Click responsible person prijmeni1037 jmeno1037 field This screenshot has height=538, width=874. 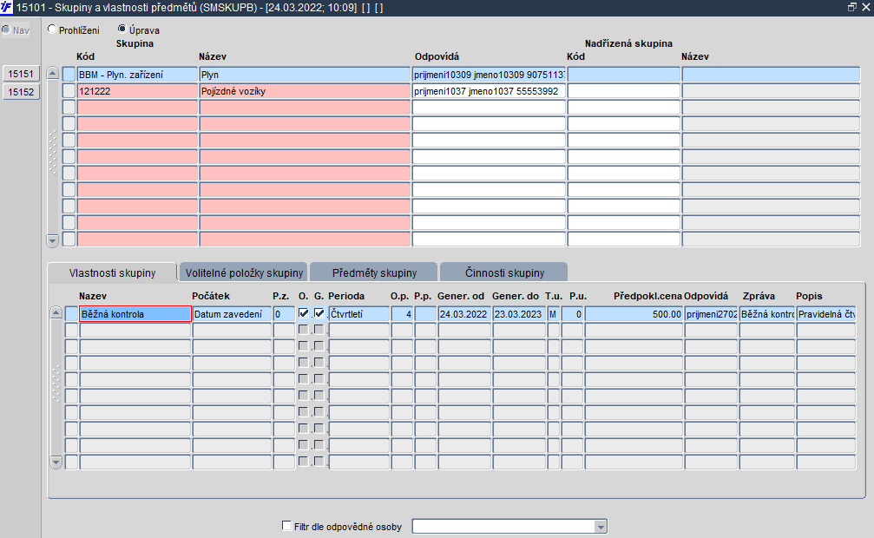(x=489, y=91)
